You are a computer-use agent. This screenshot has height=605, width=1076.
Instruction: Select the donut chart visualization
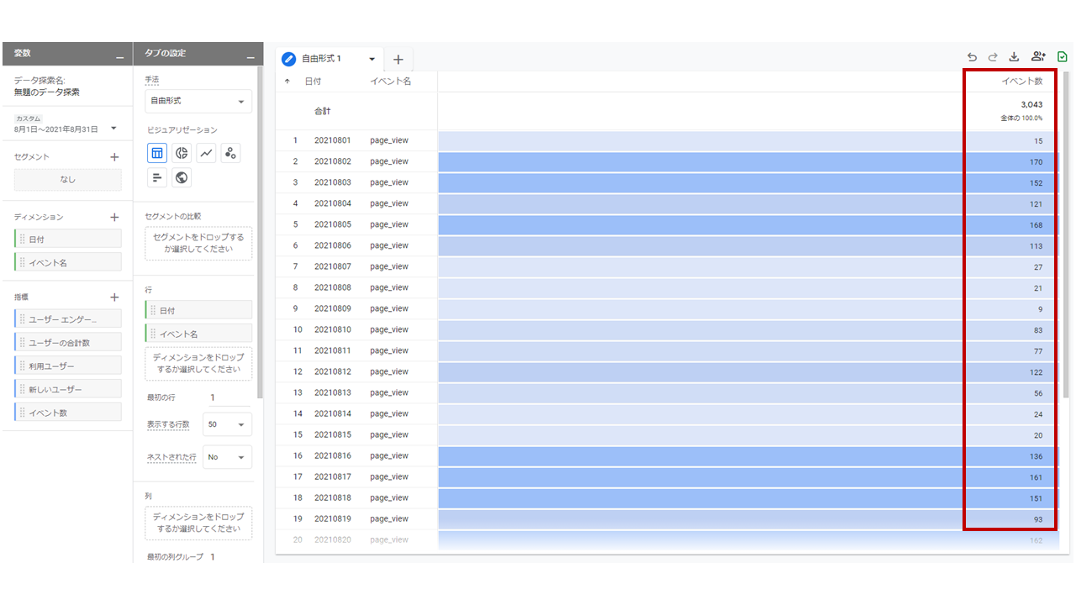coord(182,153)
